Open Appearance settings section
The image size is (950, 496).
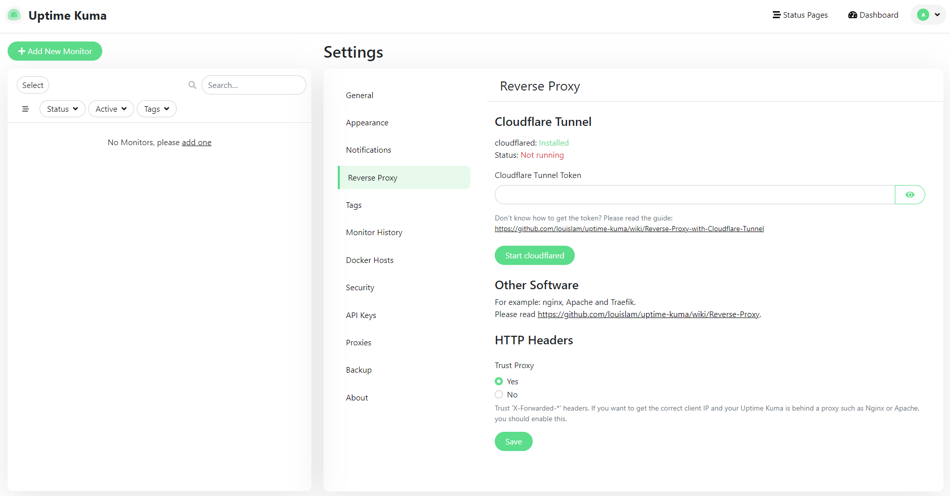tap(404, 122)
